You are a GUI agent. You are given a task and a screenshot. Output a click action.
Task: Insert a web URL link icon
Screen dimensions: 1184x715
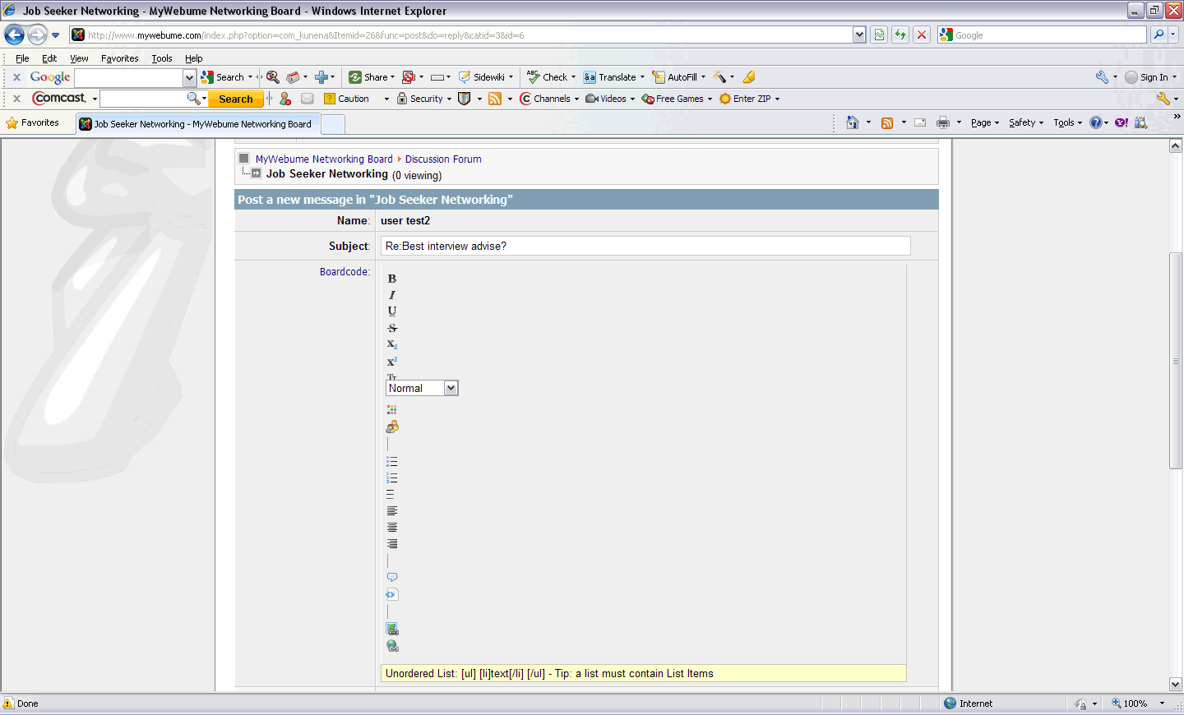[392, 646]
